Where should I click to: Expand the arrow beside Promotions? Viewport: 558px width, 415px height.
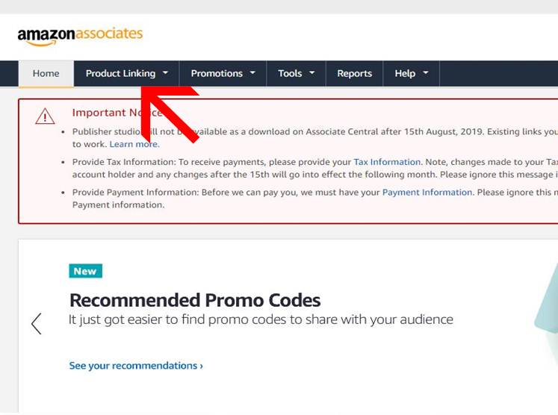click(x=252, y=73)
